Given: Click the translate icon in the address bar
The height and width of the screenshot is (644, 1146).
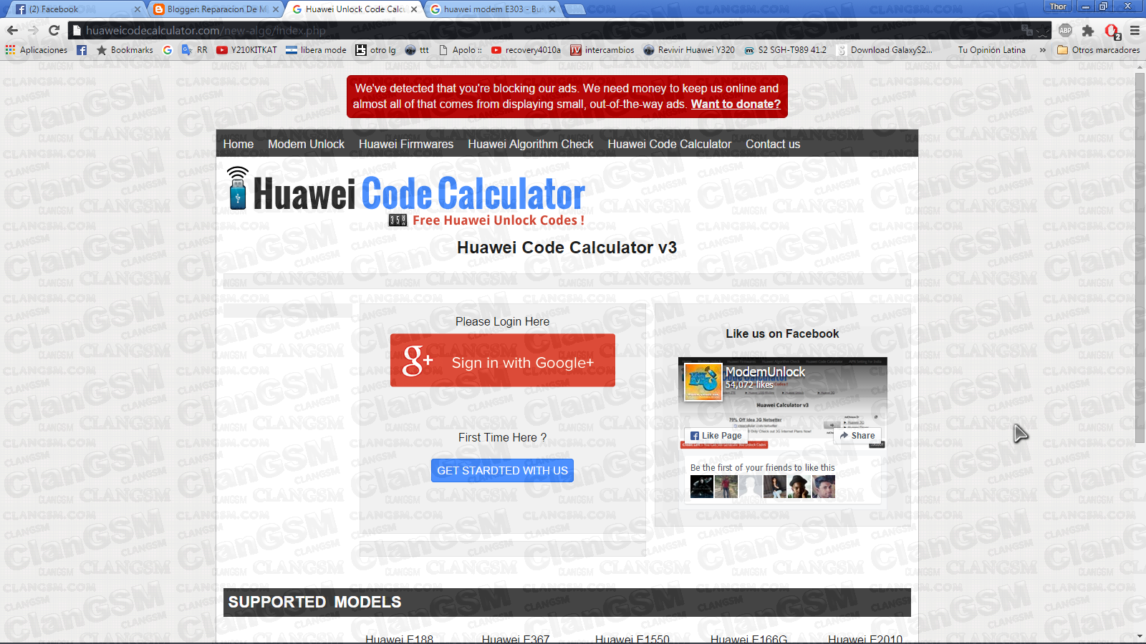Looking at the screenshot, I should coord(1027,30).
